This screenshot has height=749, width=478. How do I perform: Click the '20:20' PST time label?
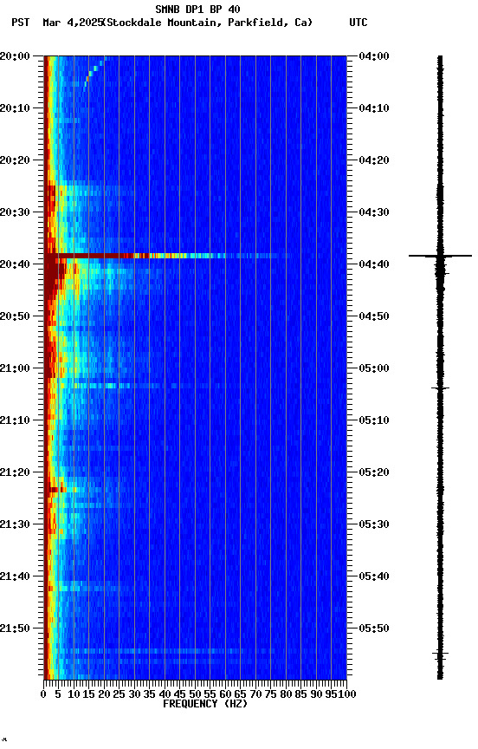(15, 160)
